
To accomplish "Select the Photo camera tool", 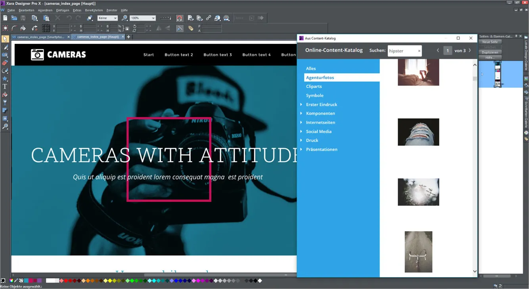I will 5,55.
